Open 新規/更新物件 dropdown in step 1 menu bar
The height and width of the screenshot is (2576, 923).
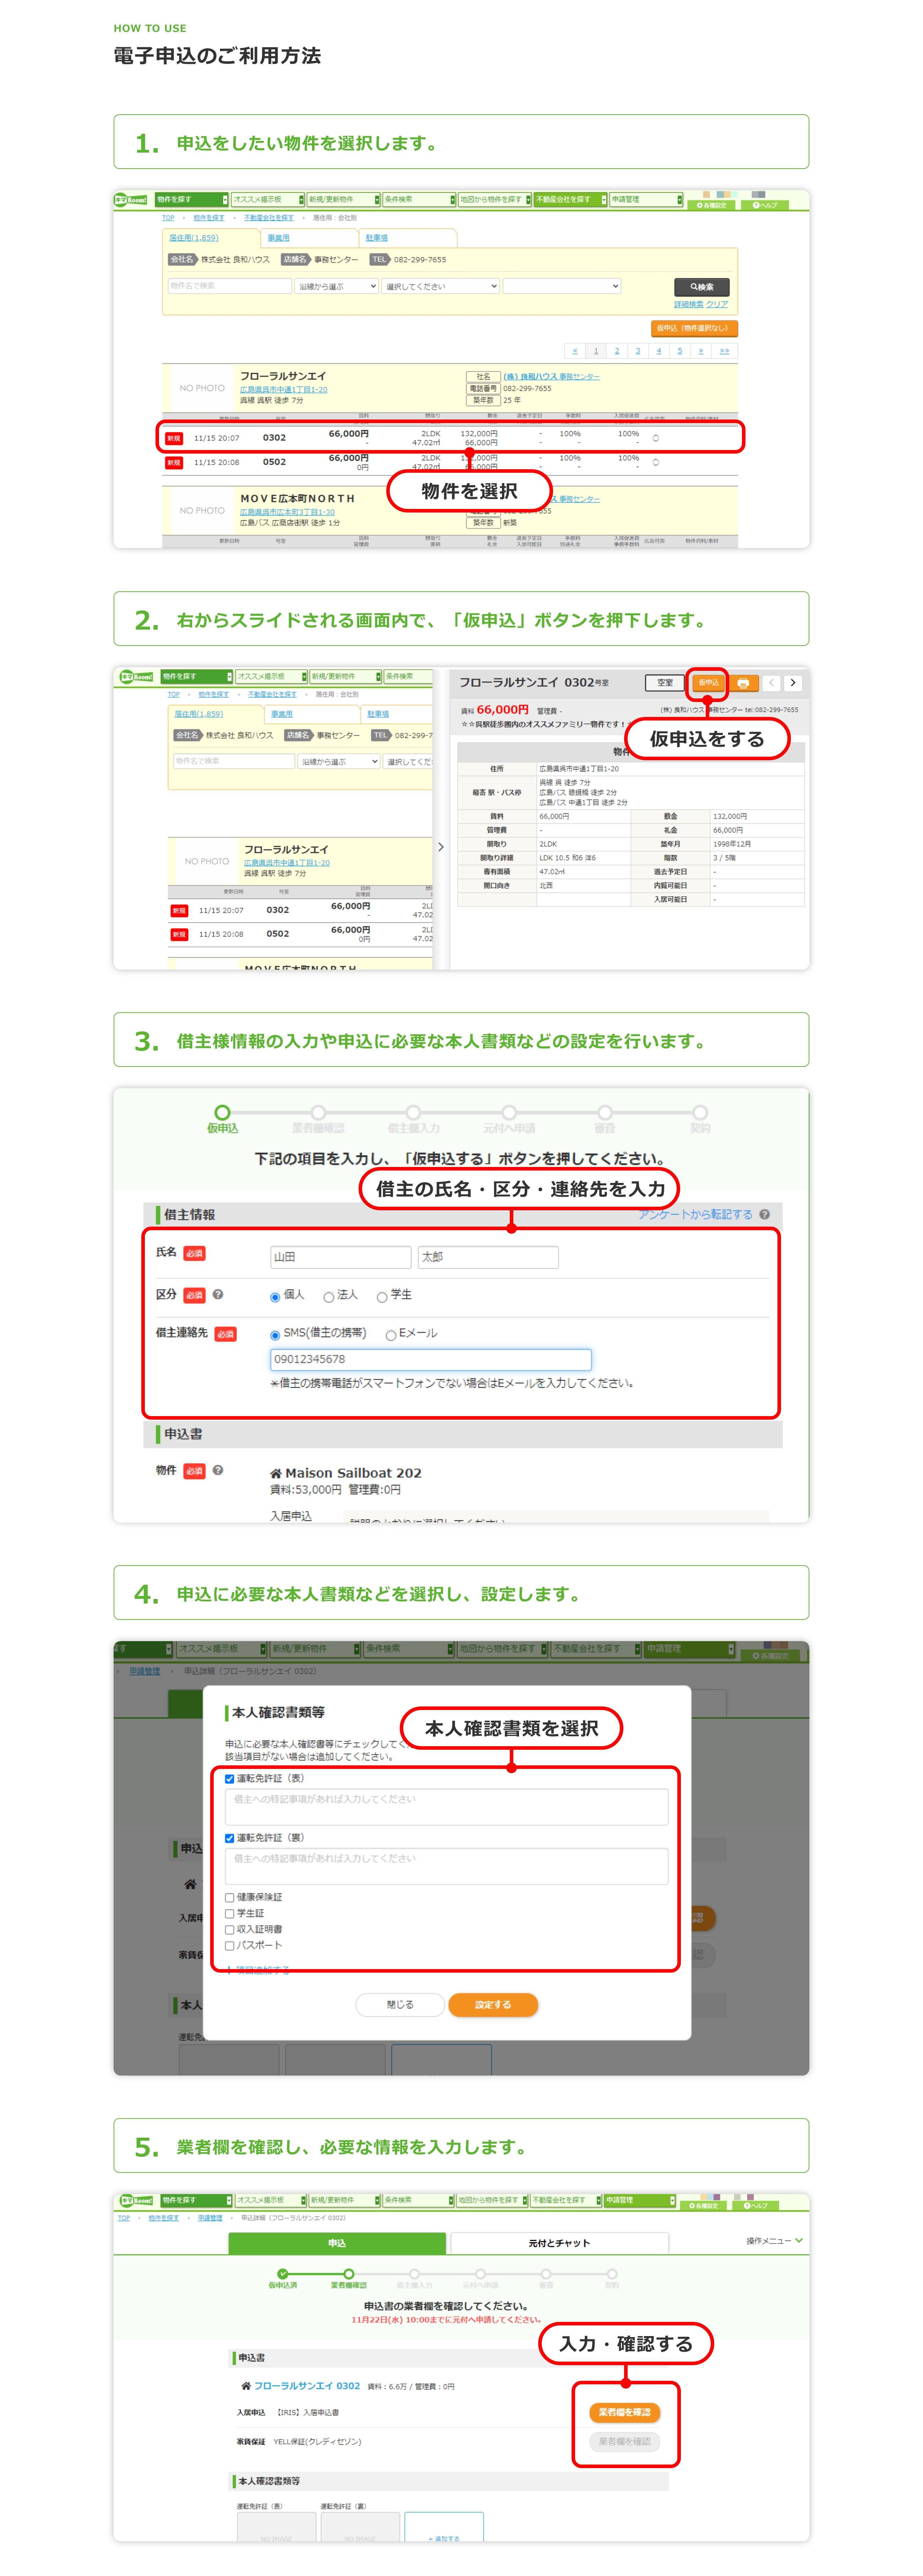(x=343, y=200)
